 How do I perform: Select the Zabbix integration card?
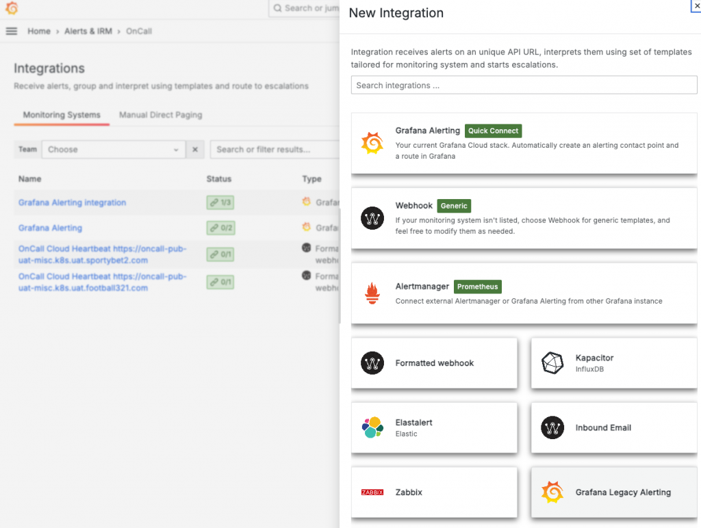(x=434, y=492)
